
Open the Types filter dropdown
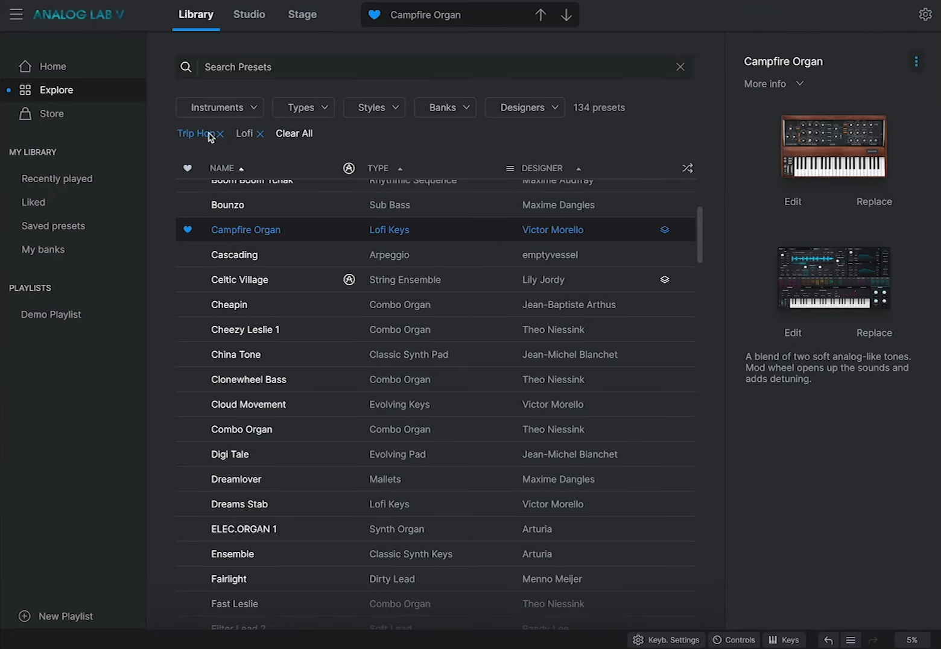click(x=303, y=107)
